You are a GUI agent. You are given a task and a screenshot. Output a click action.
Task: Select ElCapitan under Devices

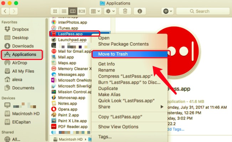point(21,122)
